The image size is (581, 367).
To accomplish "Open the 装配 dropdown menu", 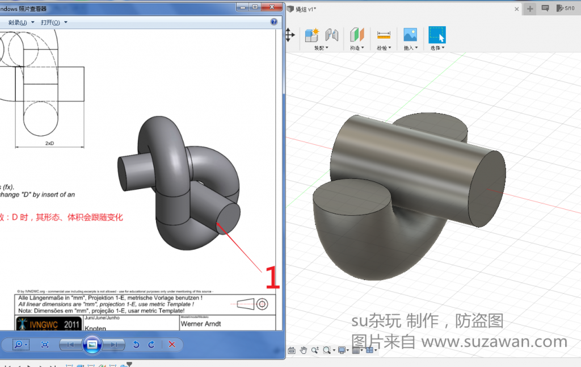I will point(321,48).
